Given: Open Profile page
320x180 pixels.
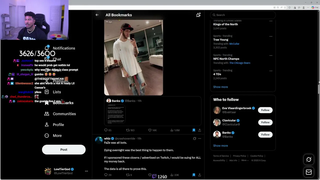Looking at the screenshot, I should point(54,125).
